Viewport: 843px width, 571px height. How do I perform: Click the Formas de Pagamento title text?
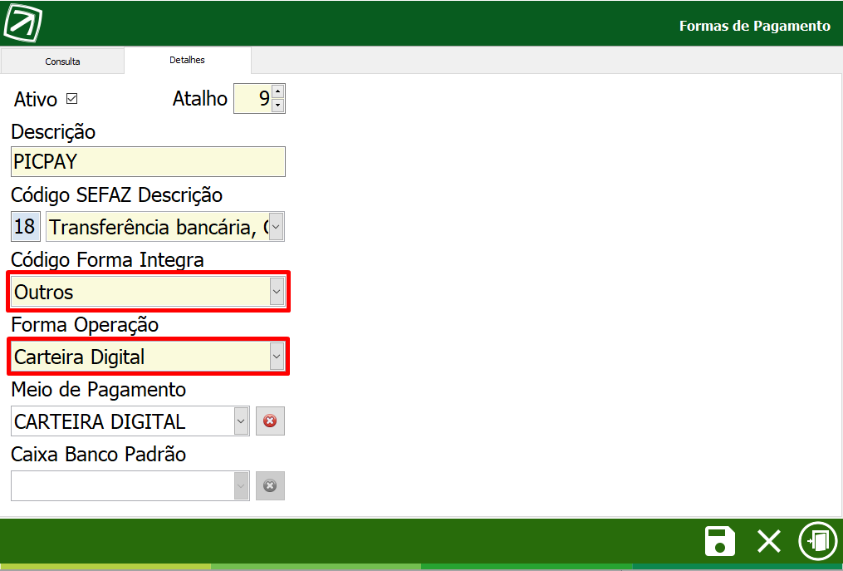(755, 26)
